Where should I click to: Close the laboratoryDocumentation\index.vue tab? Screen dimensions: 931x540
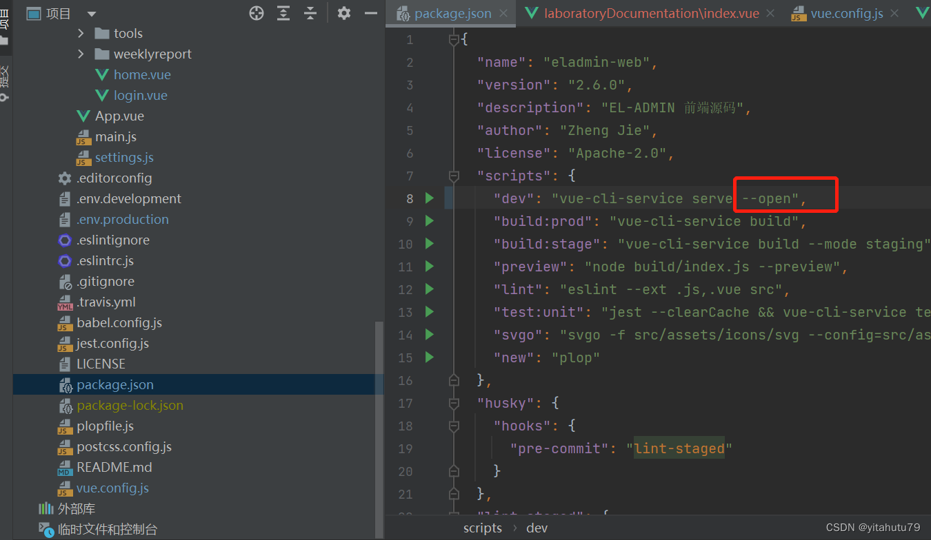770,13
